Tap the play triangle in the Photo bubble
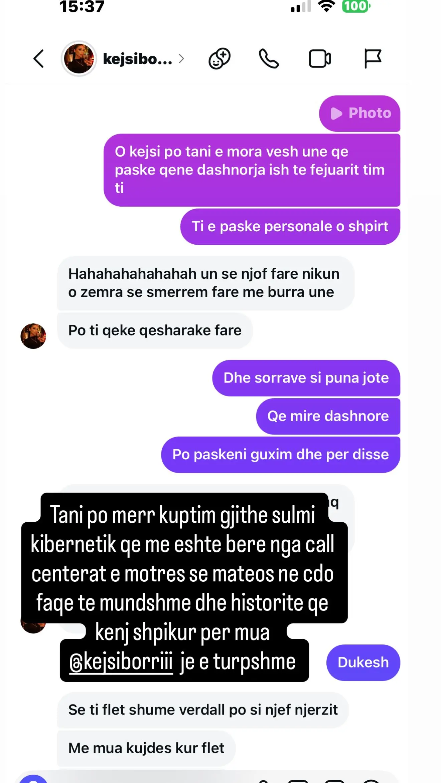The height and width of the screenshot is (783, 441). 336,113
